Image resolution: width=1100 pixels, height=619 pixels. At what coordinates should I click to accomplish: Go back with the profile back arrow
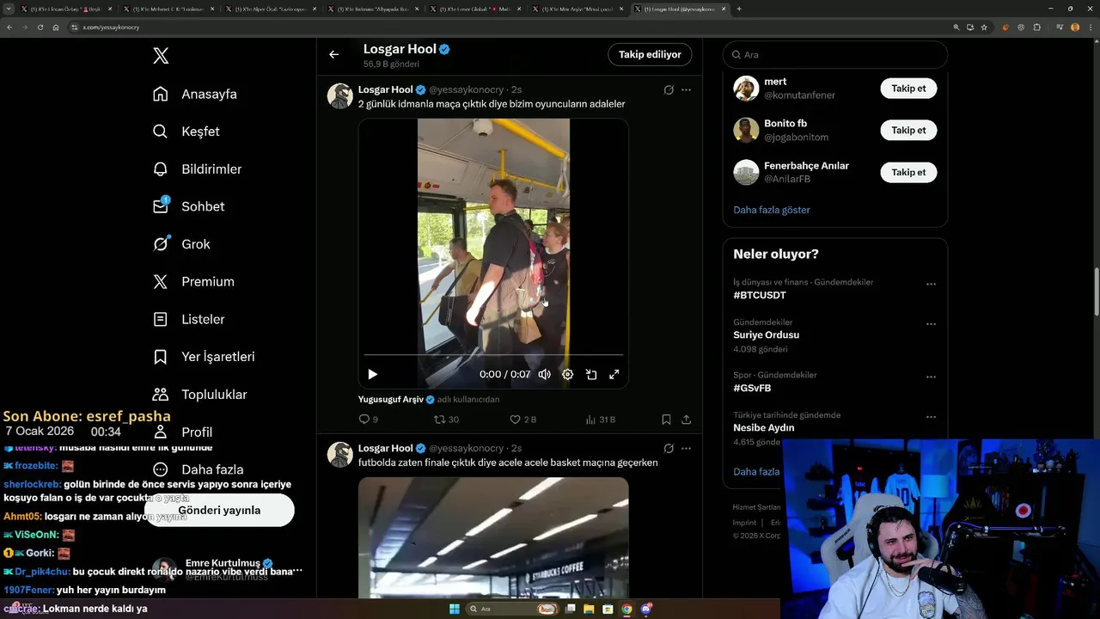click(334, 54)
